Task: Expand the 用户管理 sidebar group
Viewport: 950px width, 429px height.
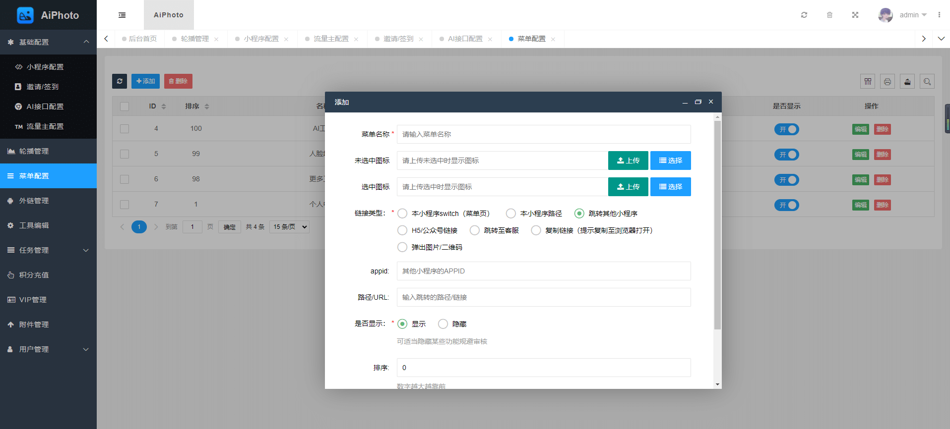Action: [x=48, y=349]
